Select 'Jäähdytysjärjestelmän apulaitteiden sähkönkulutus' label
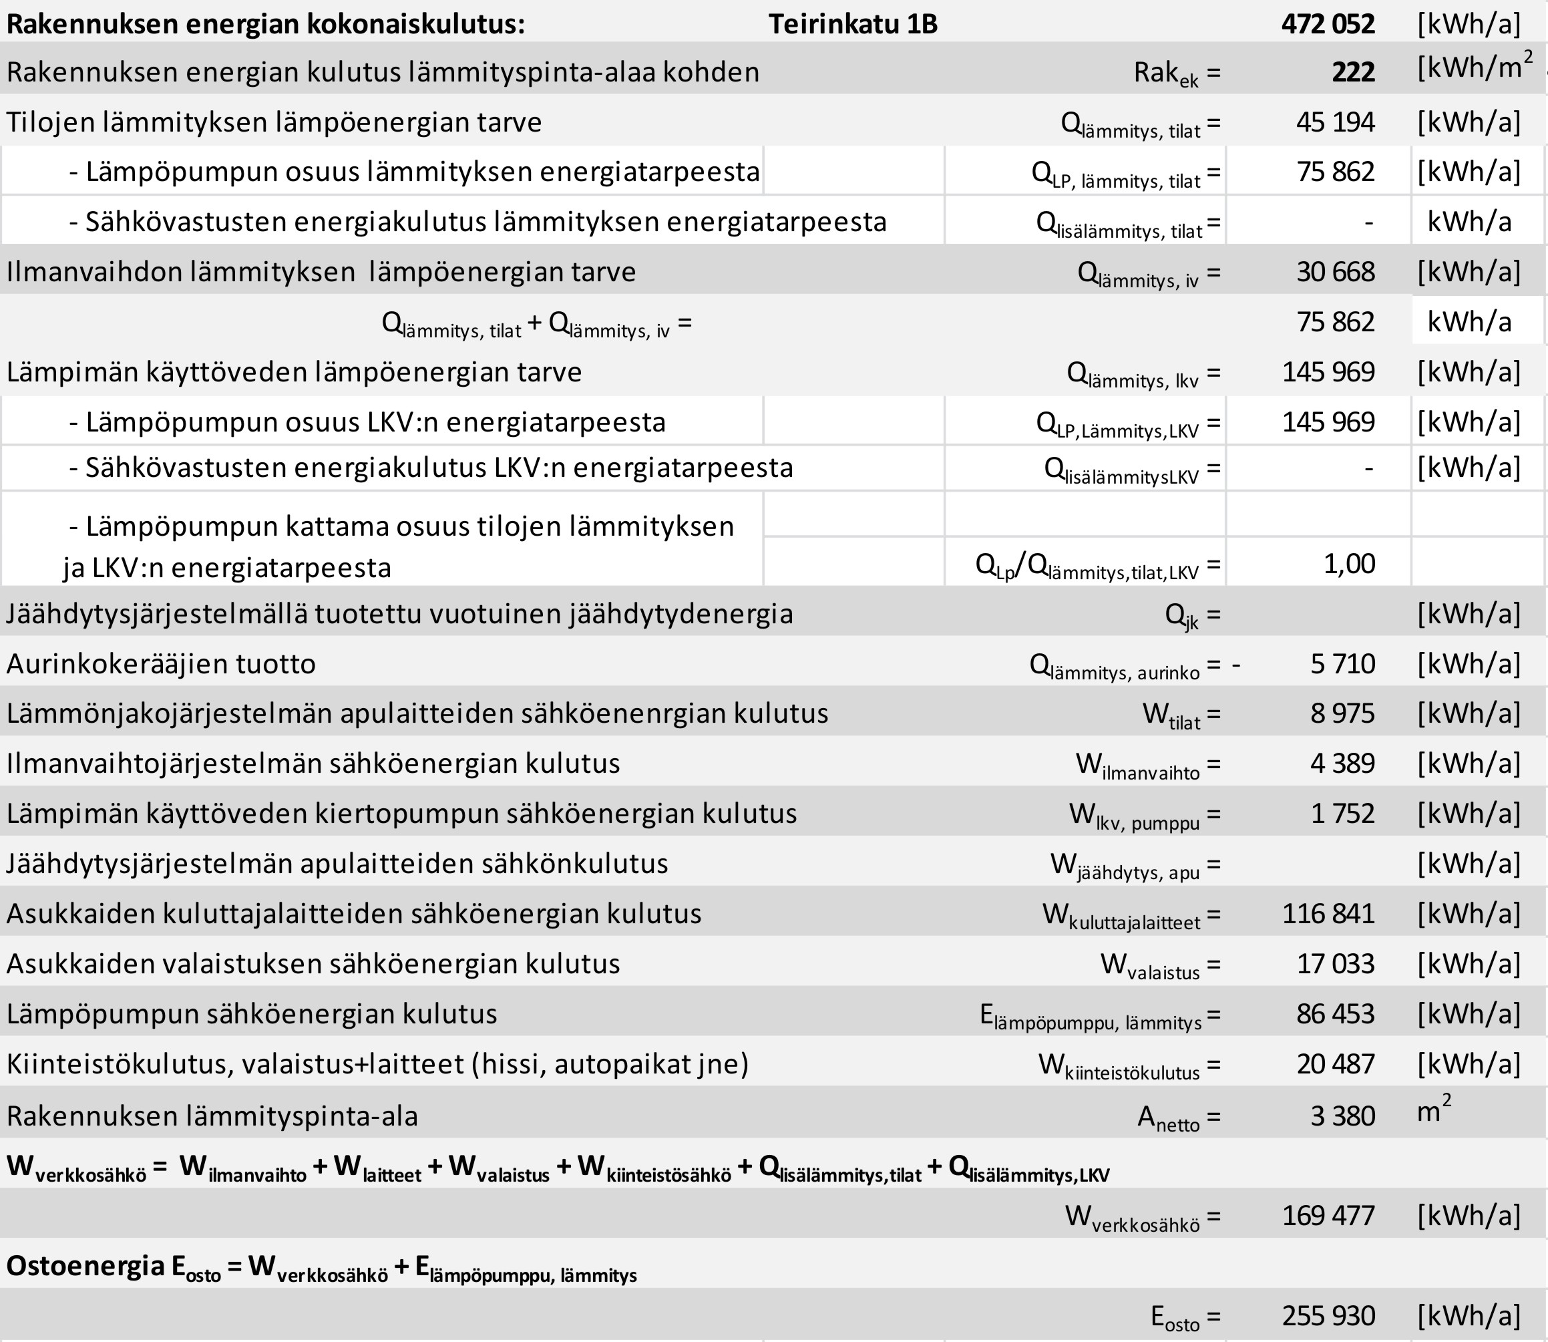The image size is (1548, 1342). [x=337, y=864]
